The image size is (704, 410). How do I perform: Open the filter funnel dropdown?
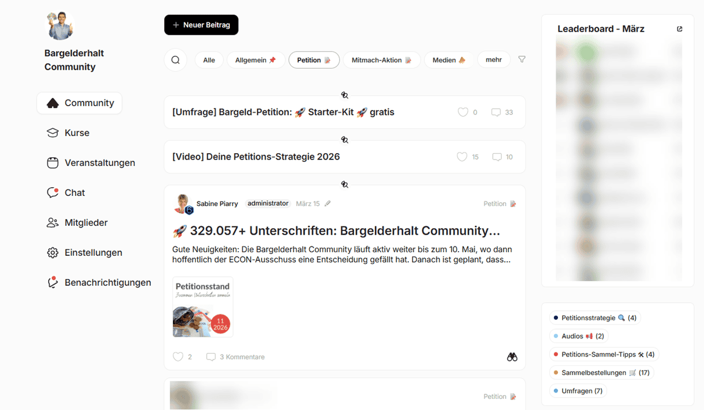(522, 59)
